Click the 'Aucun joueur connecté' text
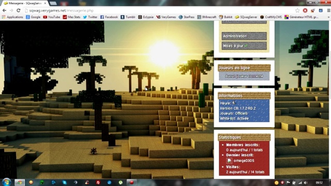The height and width of the screenshot is (186, 331). (244, 76)
